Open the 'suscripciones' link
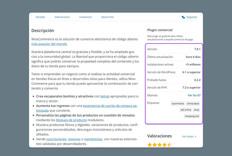232x156 pixels. (x=56, y=139)
